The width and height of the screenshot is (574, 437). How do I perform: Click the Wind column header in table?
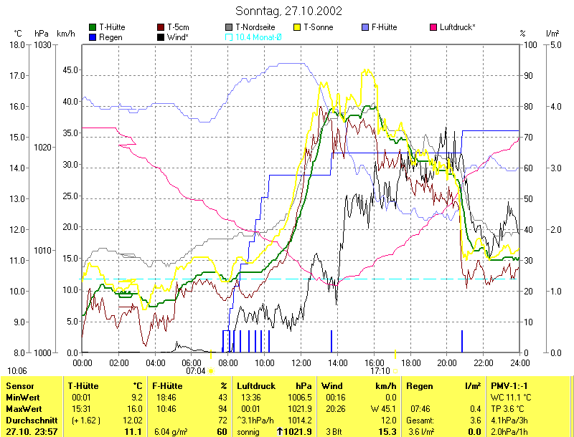331,386
